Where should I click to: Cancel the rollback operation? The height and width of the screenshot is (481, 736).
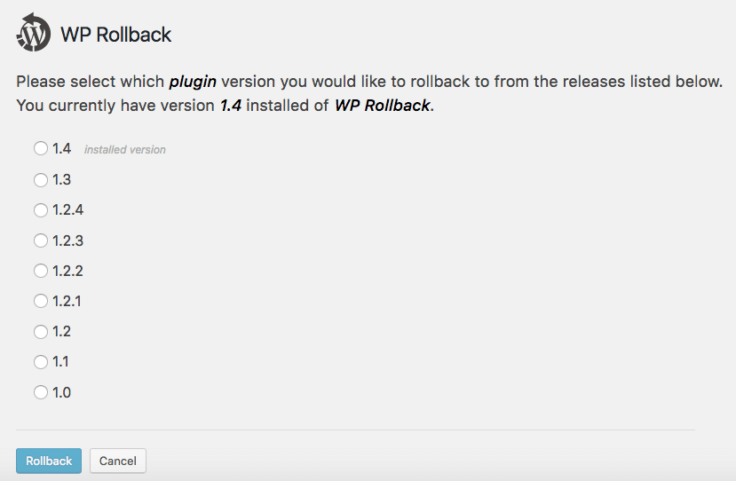pyautogui.click(x=117, y=461)
